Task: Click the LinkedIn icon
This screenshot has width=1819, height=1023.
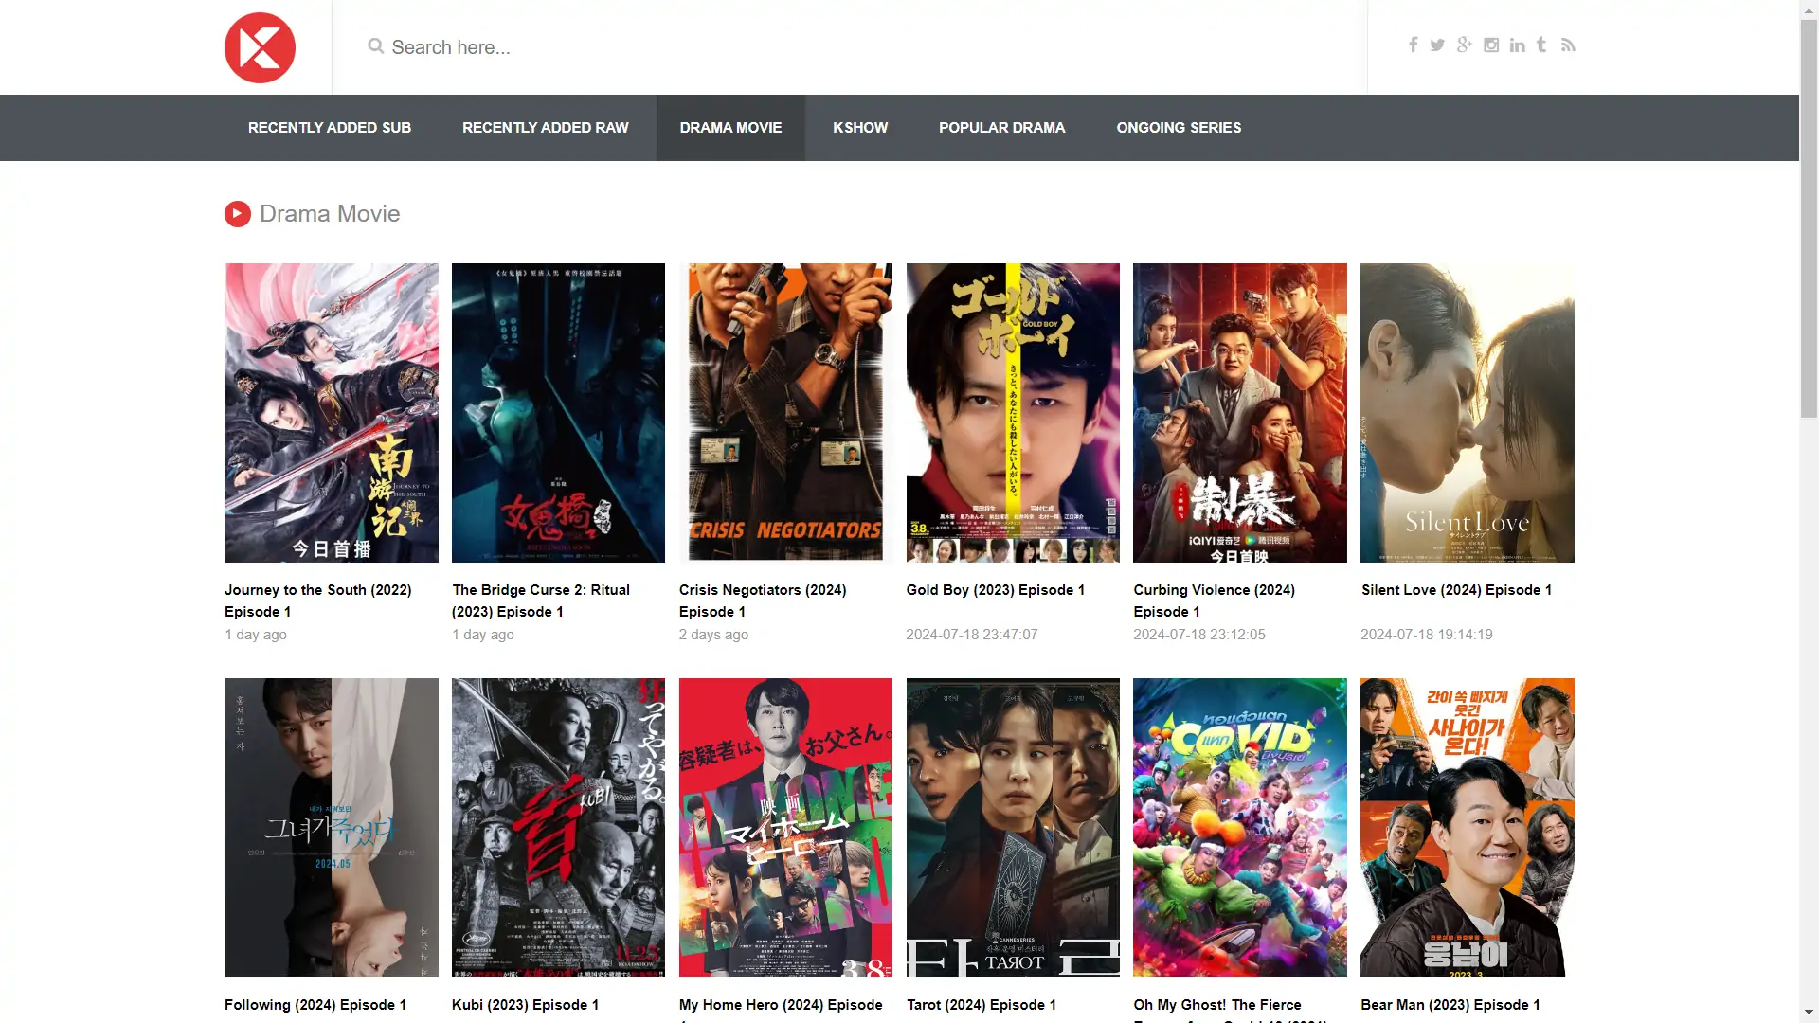Action: tap(1517, 45)
